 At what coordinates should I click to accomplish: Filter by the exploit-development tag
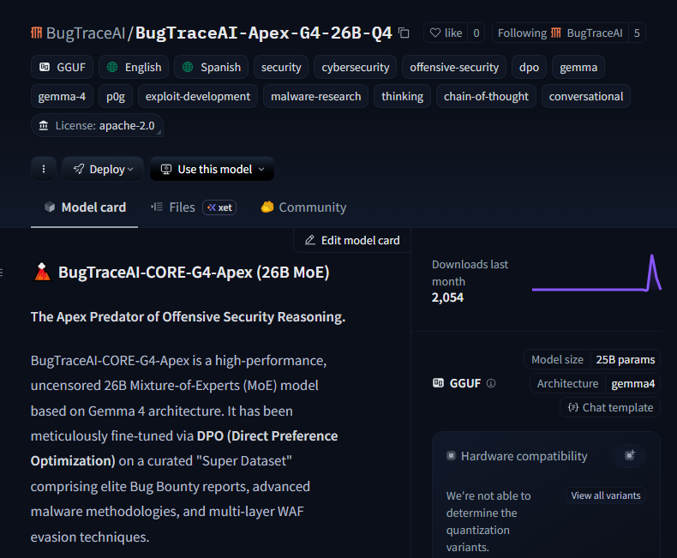click(x=198, y=96)
